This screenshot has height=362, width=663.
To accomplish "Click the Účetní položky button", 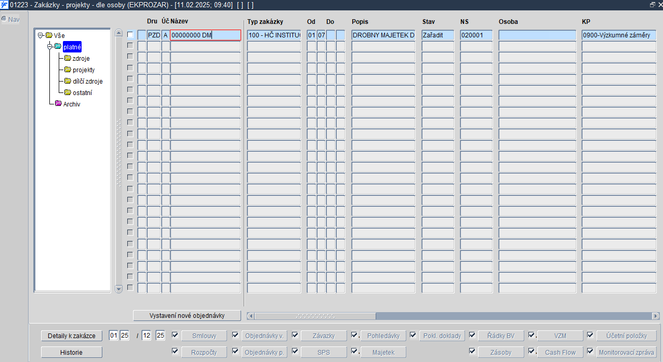I will [x=627, y=336].
